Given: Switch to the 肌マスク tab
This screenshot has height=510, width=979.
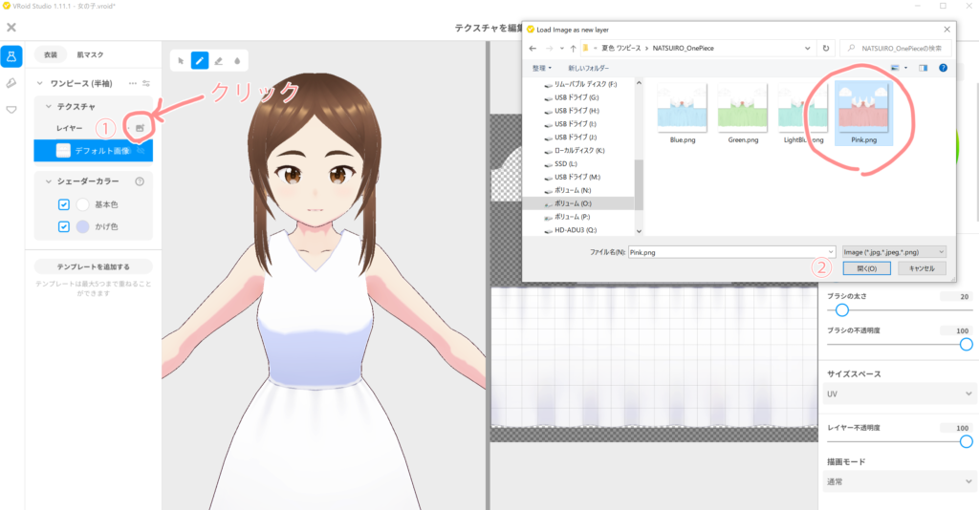Looking at the screenshot, I should pyautogui.click(x=90, y=55).
